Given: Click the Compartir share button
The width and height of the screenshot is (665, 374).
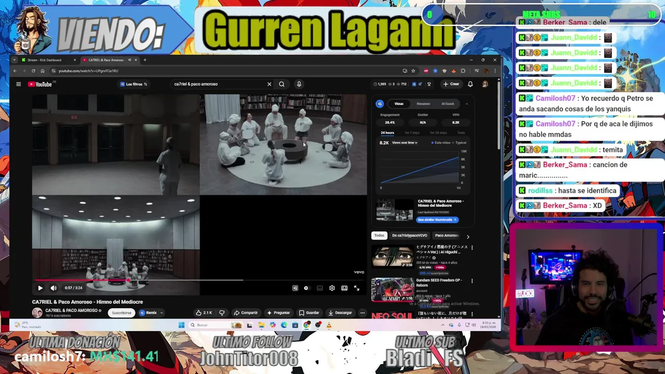Looking at the screenshot, I should point(246,313).
